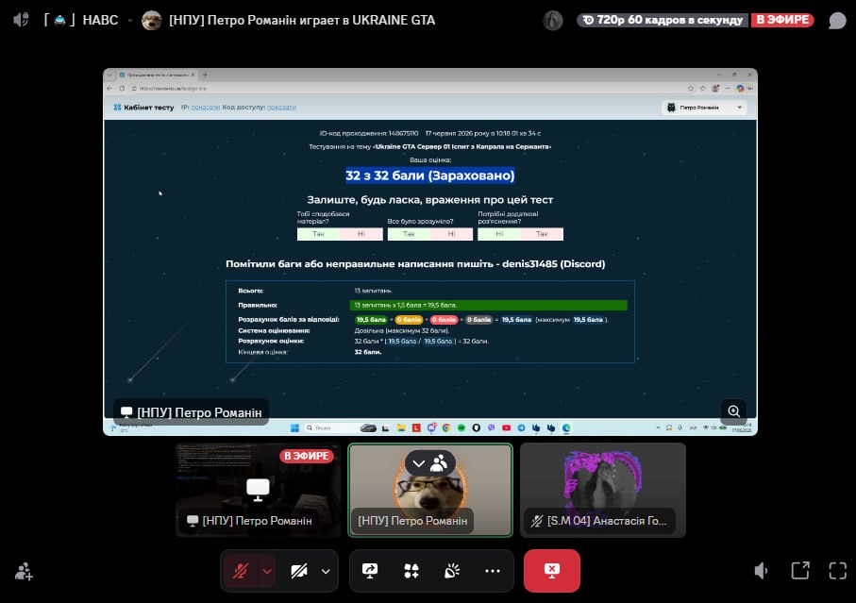Click the chevron on Петро Романін's tile
This screenshot has width=856, height=603.
pos(419,464)
